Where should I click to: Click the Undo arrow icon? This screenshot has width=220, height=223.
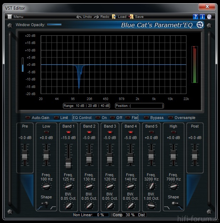tap(79, 17)
